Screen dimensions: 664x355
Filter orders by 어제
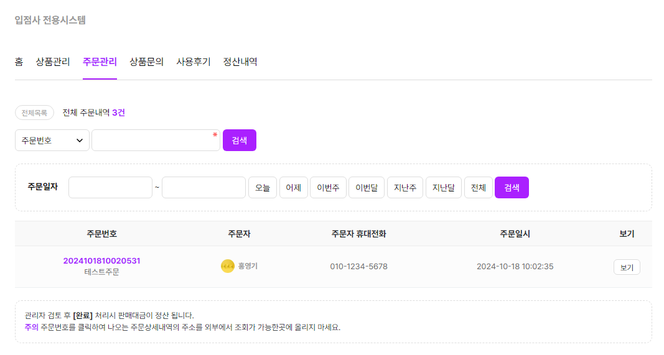[x=294, y=187]
